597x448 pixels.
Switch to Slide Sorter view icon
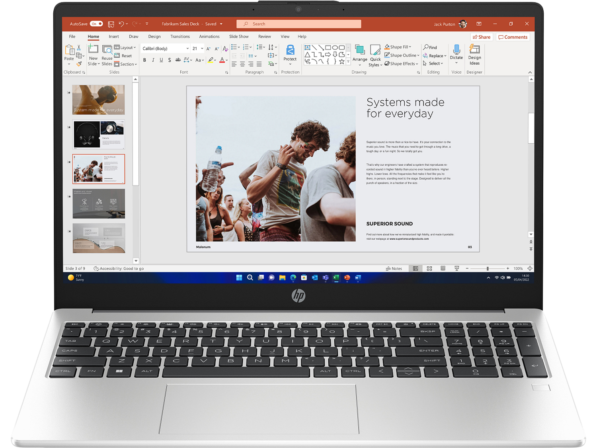429,269
